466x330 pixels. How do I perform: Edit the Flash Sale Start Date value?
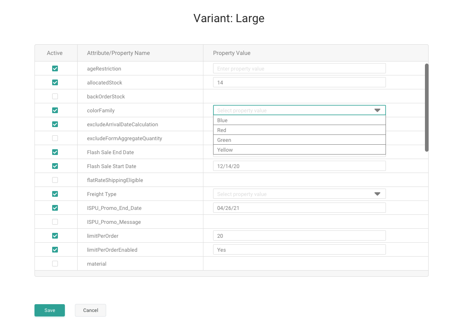299,166
